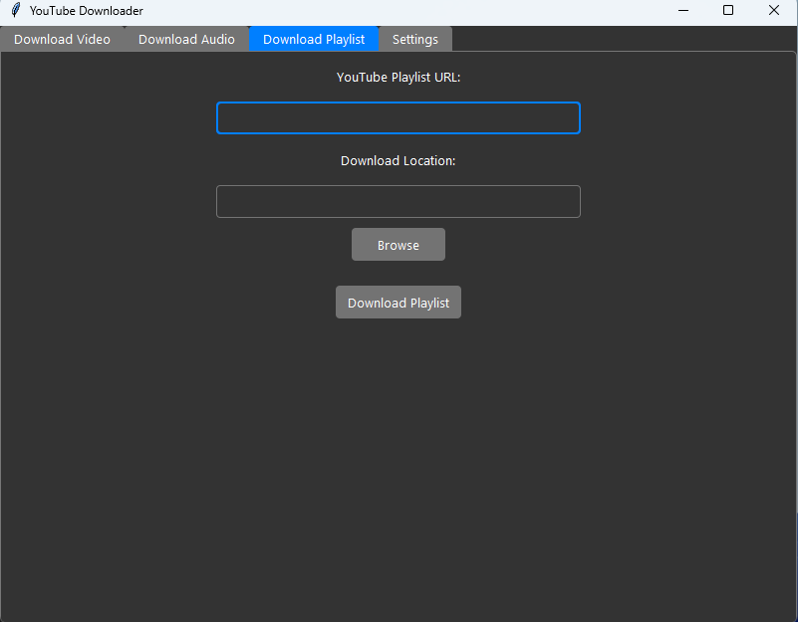Switch to the Download Video tab
This screenshot has height=622, width=798.
(62, 39)
